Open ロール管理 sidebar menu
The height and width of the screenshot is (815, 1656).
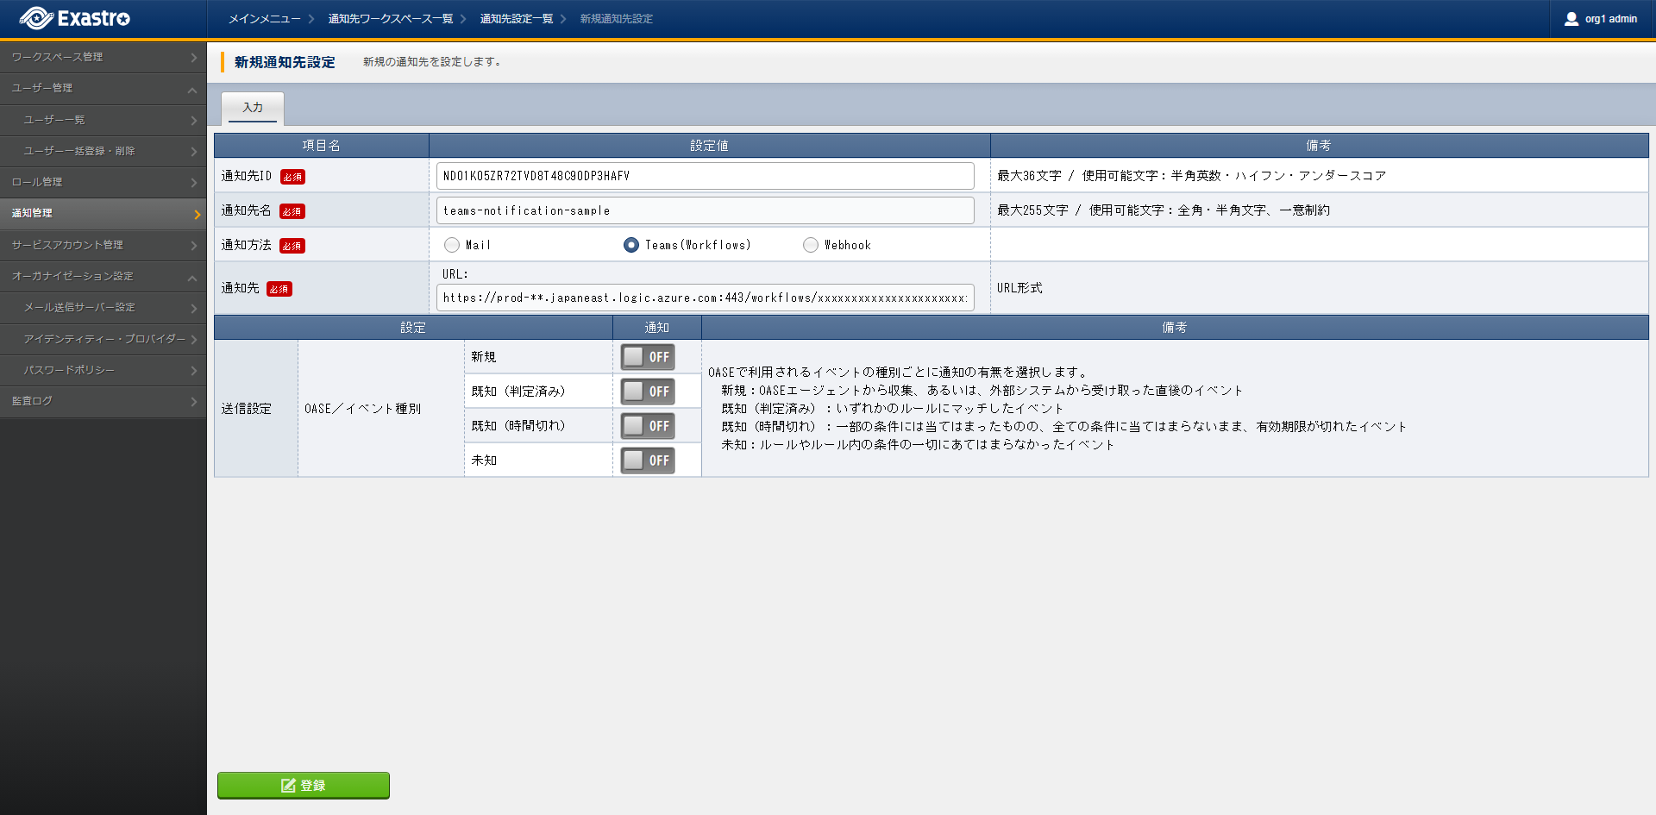coord(103,182)
